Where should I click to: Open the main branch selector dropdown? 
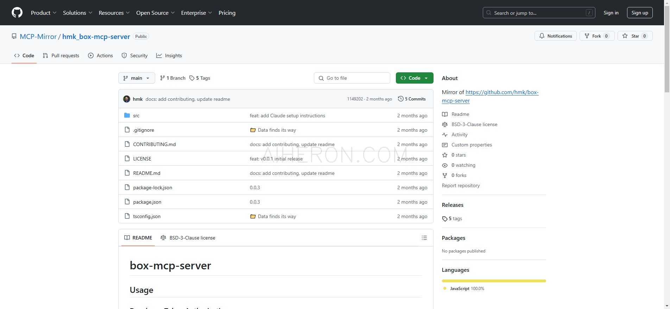coord(137,78)
